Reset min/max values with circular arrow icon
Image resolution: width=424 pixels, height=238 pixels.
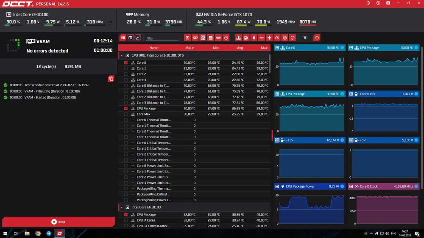pos(317,38)
